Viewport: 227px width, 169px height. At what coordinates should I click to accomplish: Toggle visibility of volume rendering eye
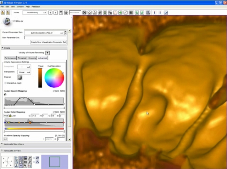(x=47, y=52)
